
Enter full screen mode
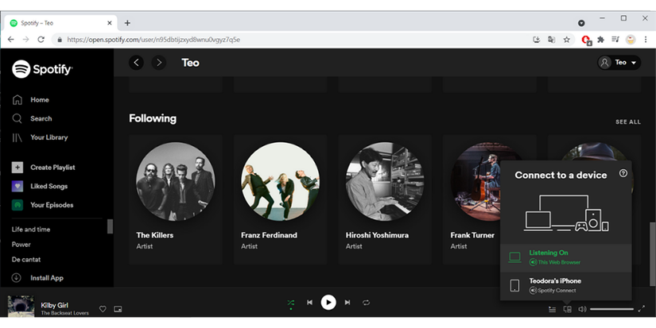tap(642, 309)
